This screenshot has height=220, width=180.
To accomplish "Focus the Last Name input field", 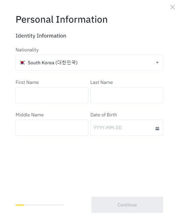I will pyautogui.click(x=127, y=95).
